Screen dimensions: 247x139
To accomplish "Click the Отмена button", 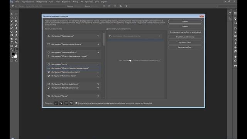I will click(185, 27).
